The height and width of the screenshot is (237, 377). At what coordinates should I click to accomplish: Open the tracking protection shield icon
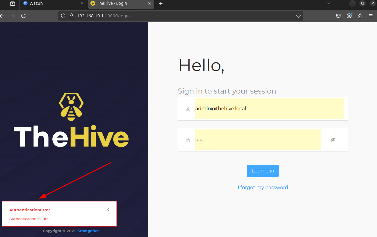63,16
